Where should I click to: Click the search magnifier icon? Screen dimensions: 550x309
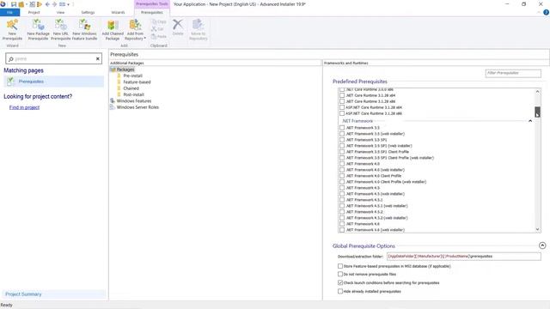[11, 59]
